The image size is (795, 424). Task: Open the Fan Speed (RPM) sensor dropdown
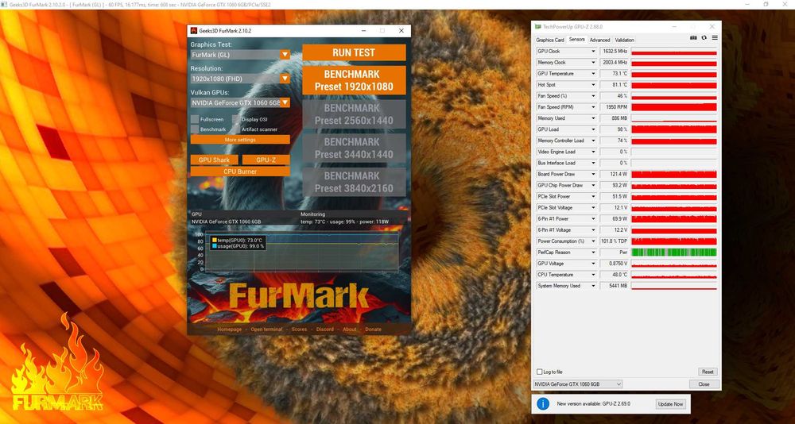593,107
